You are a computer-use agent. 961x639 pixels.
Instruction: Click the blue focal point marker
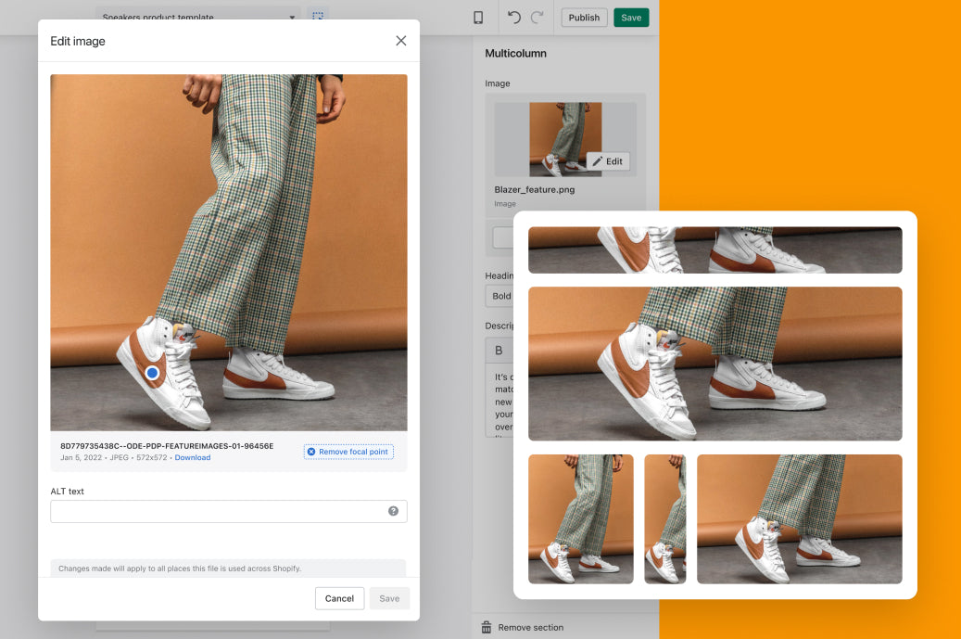[x=153, y=373]
